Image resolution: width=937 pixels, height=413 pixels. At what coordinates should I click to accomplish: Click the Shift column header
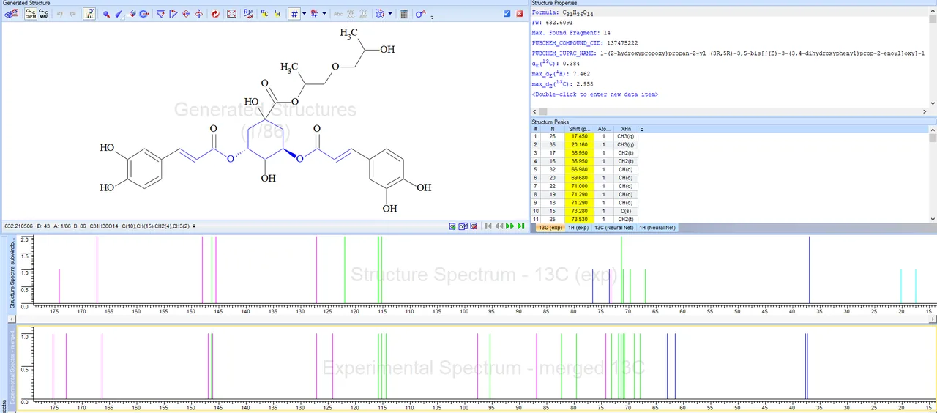point(580,129)
